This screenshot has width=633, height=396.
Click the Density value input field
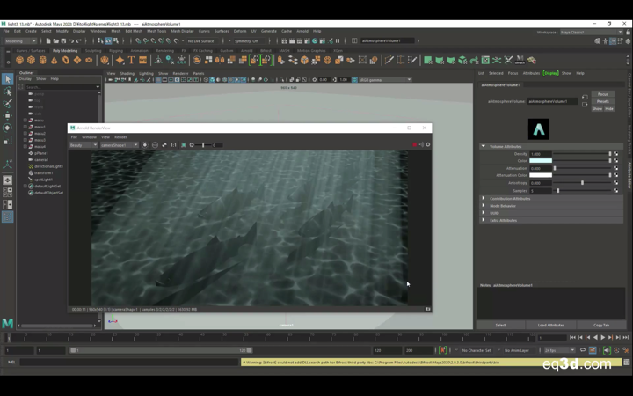point(541,154)
